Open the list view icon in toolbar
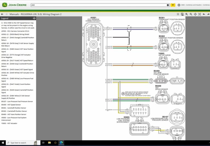Viewport: 210px width, 146px height. 178,14
